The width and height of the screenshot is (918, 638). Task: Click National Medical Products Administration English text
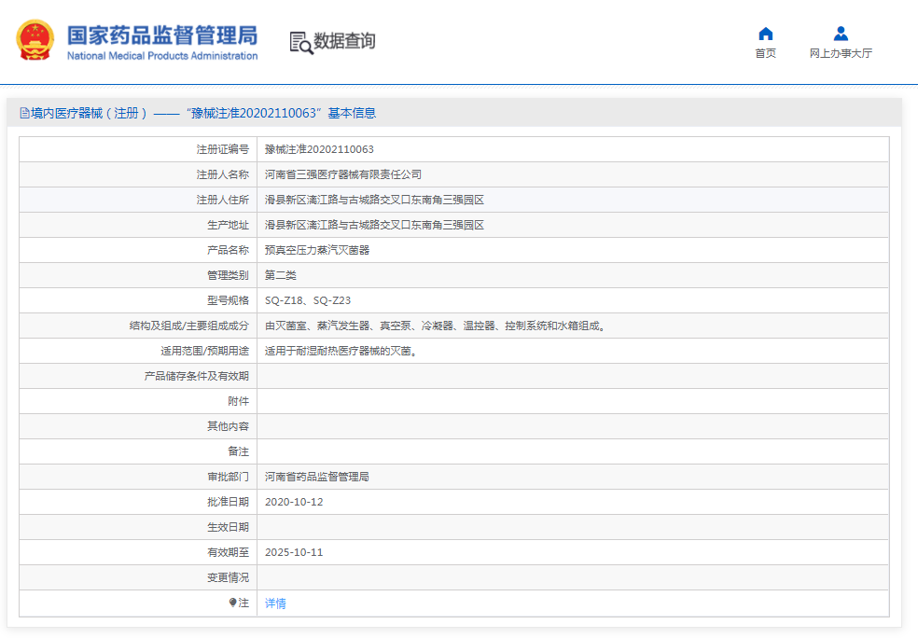tap(162, 56)
